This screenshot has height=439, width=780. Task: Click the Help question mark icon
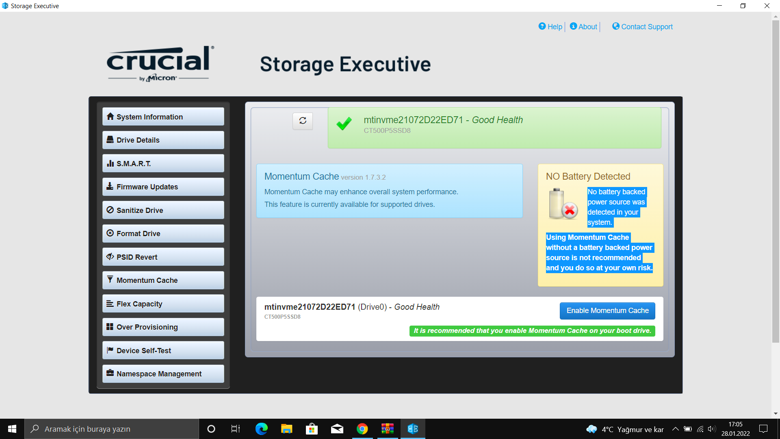click(x=542, y=26)
